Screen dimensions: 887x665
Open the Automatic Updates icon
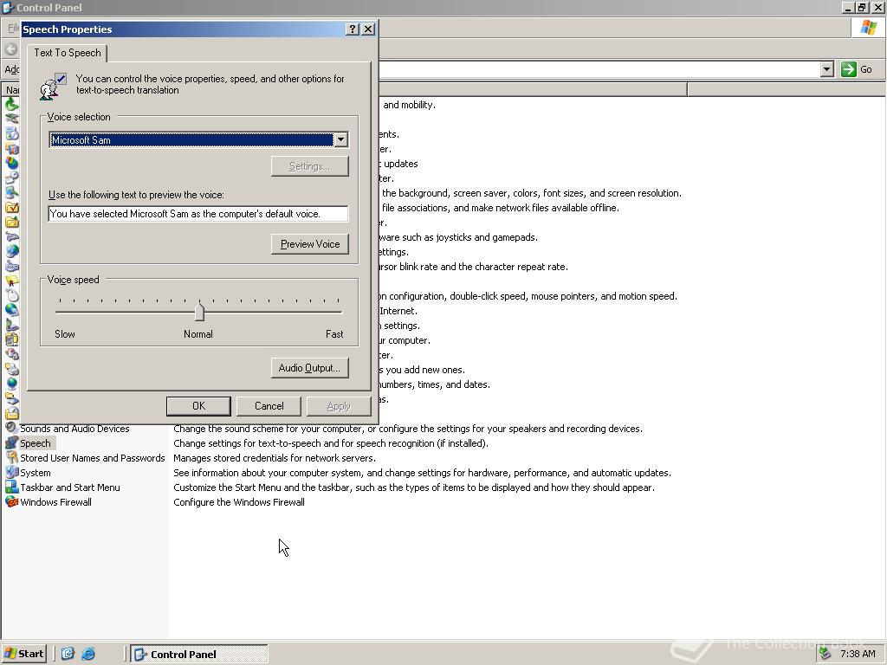pos(11,164)
